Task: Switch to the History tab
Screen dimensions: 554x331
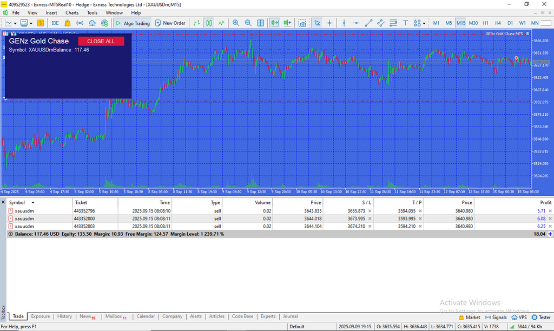Action: click(x=64, y=316)
